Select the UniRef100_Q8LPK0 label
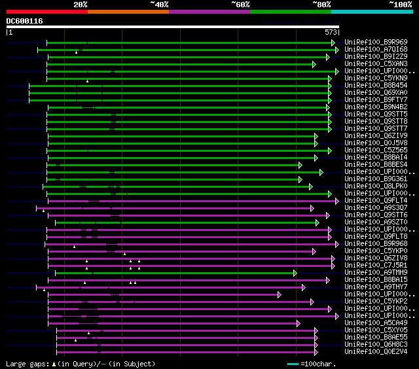Image resolution: width=419 pixels, height=369 pixels. [376, 186]
